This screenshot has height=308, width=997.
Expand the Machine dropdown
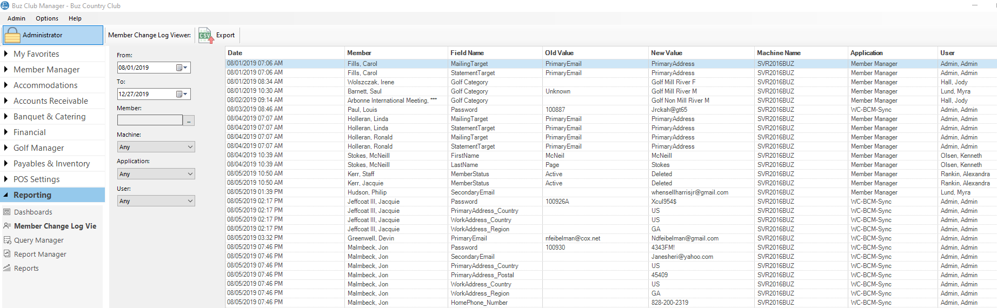[190, 147]
